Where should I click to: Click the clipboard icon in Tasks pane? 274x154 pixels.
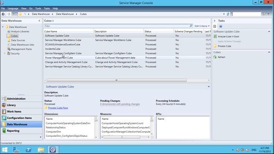point(215,27)
